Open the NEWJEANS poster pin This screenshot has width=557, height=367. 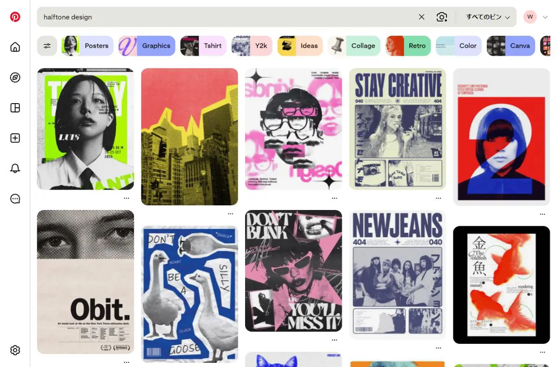(397, 275)
